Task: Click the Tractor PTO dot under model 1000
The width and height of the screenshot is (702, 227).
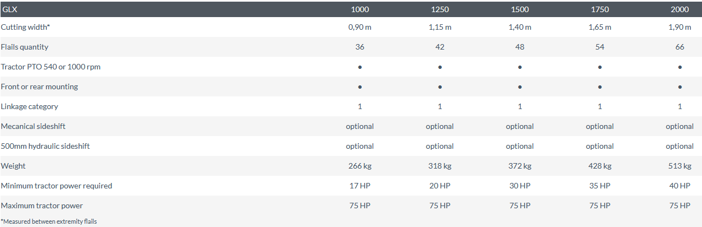Action: pyautogui.click(x=360, y=67)
